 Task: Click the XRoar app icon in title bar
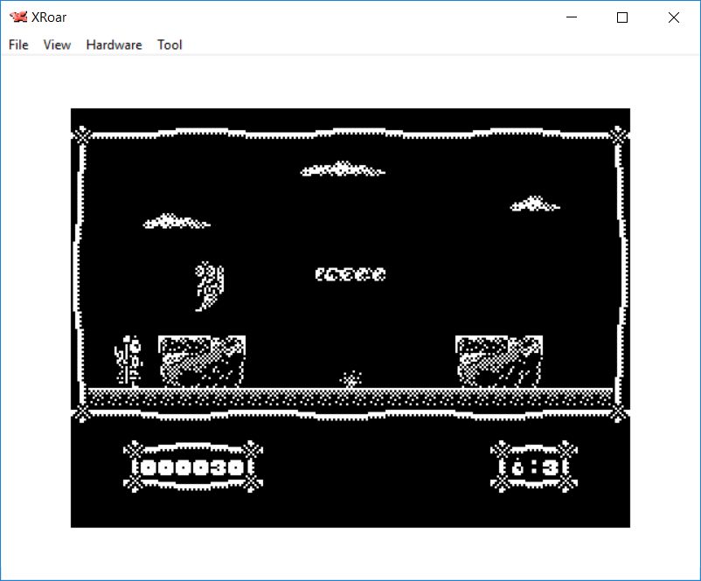[x=17, y=17]
